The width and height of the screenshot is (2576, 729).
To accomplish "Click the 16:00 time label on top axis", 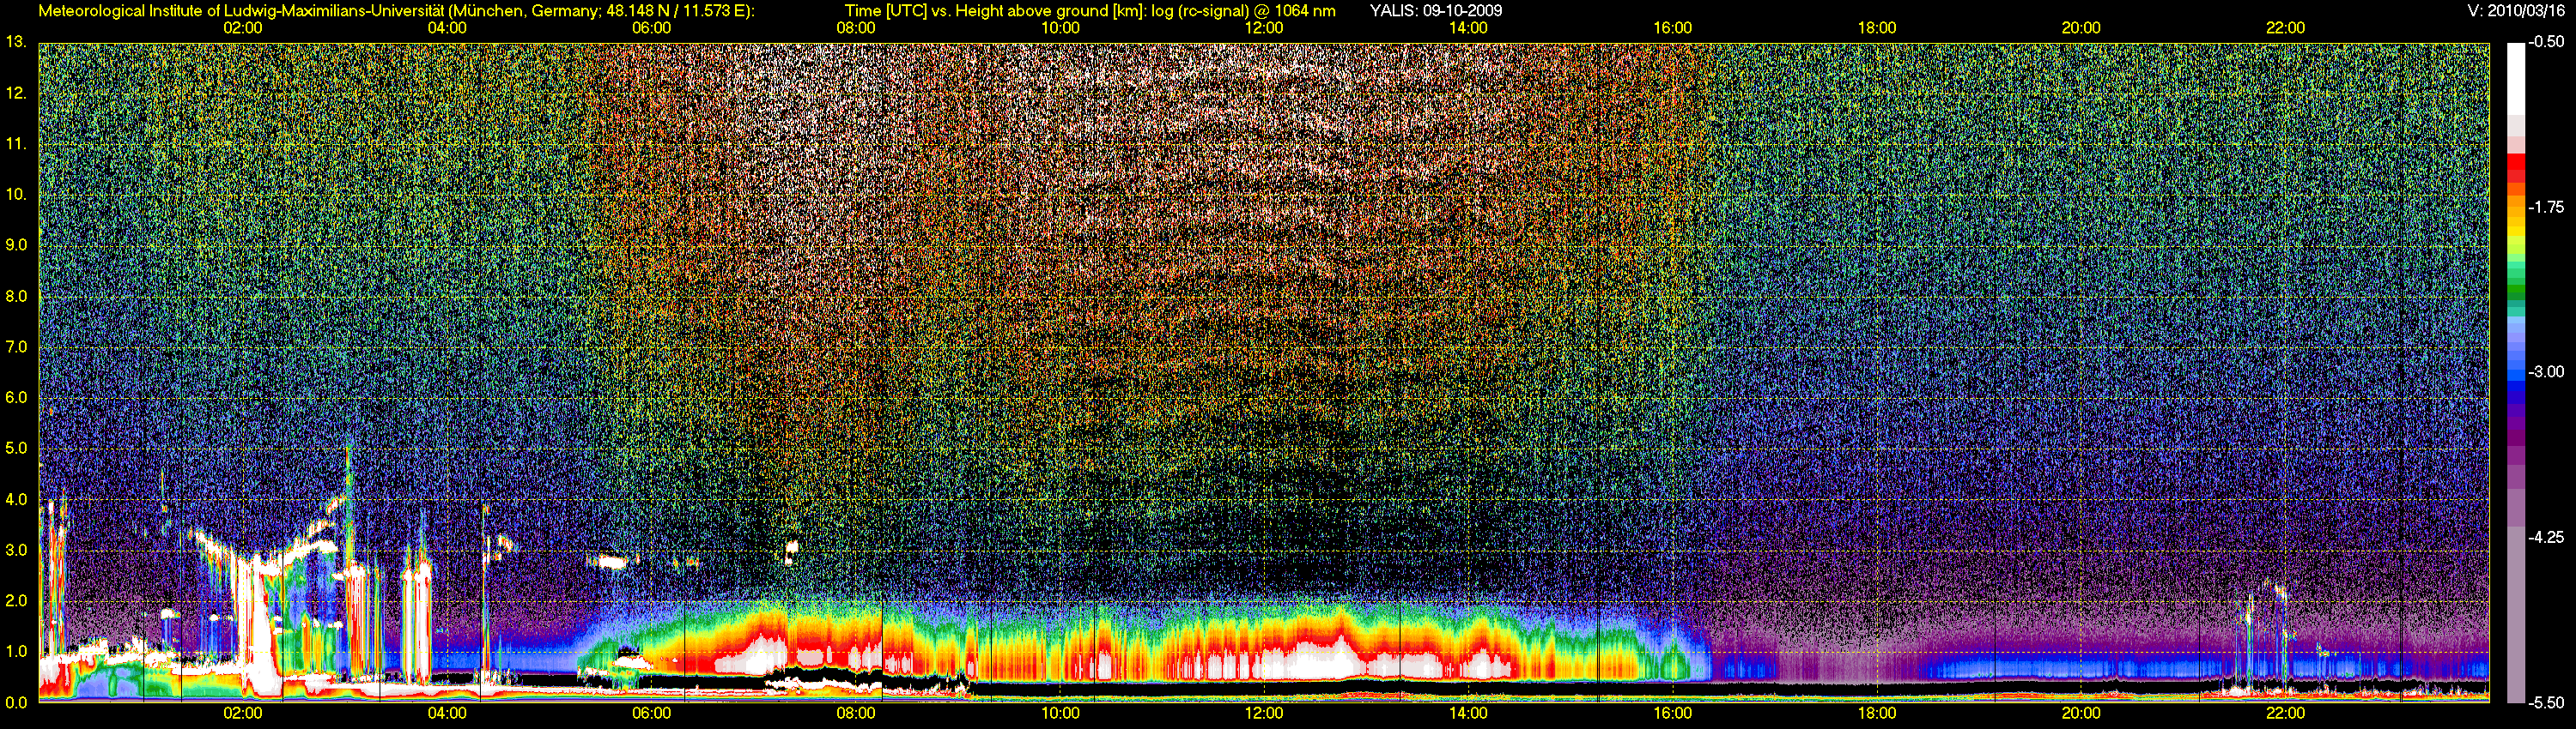I will coord(1672,28).
